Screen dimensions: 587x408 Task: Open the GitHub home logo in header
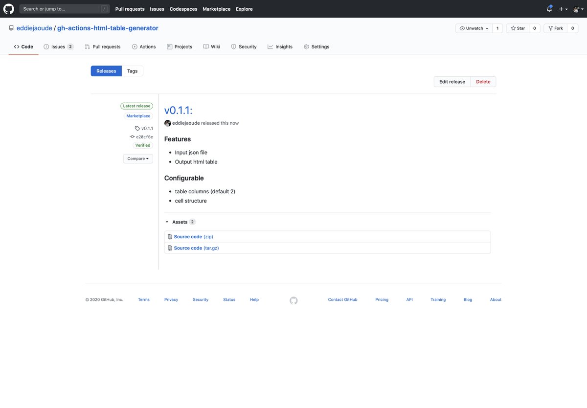[x=9, y=9]
